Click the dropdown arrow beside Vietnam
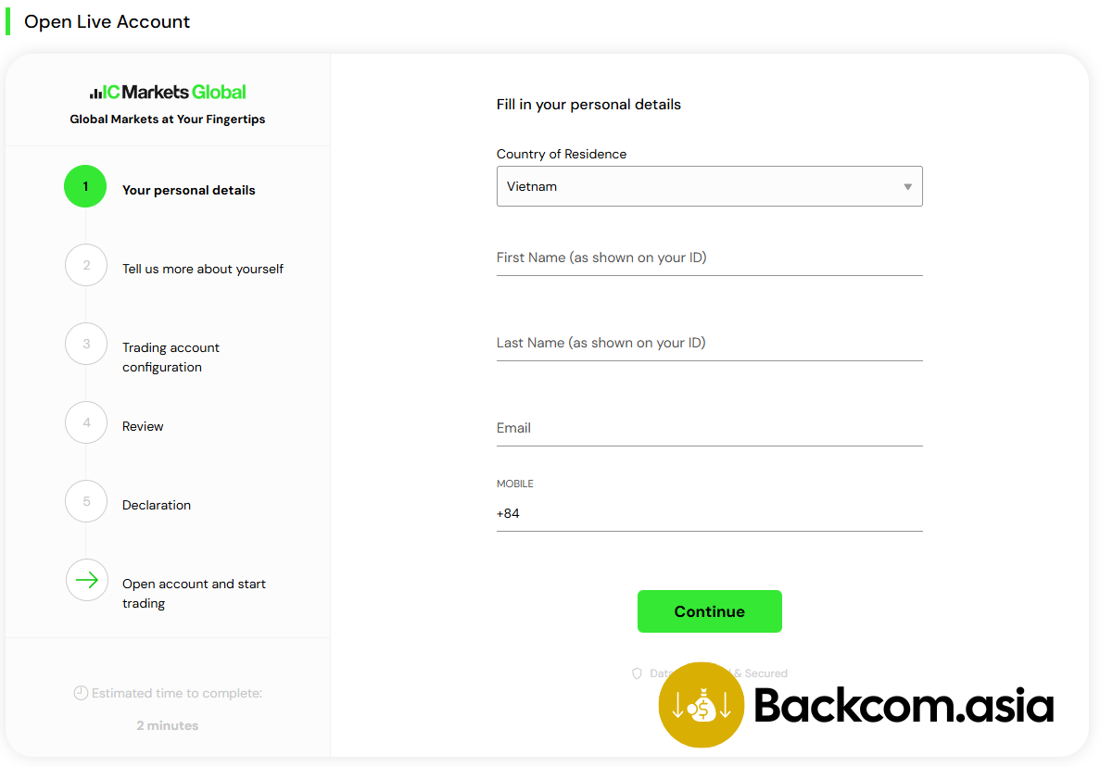 [907, 186]
